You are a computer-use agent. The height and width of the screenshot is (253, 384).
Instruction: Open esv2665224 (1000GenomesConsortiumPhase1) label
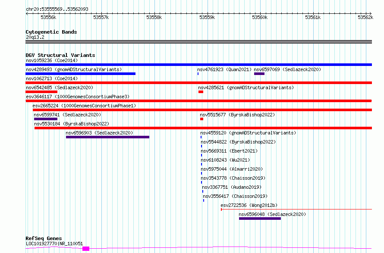[84, 106]
